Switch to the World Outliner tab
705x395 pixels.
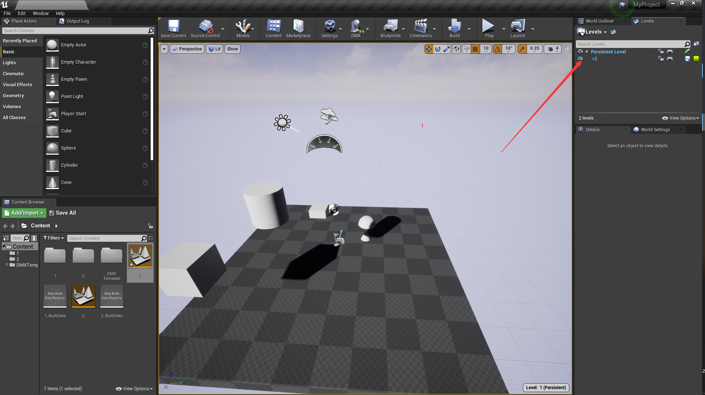[601, 21]
